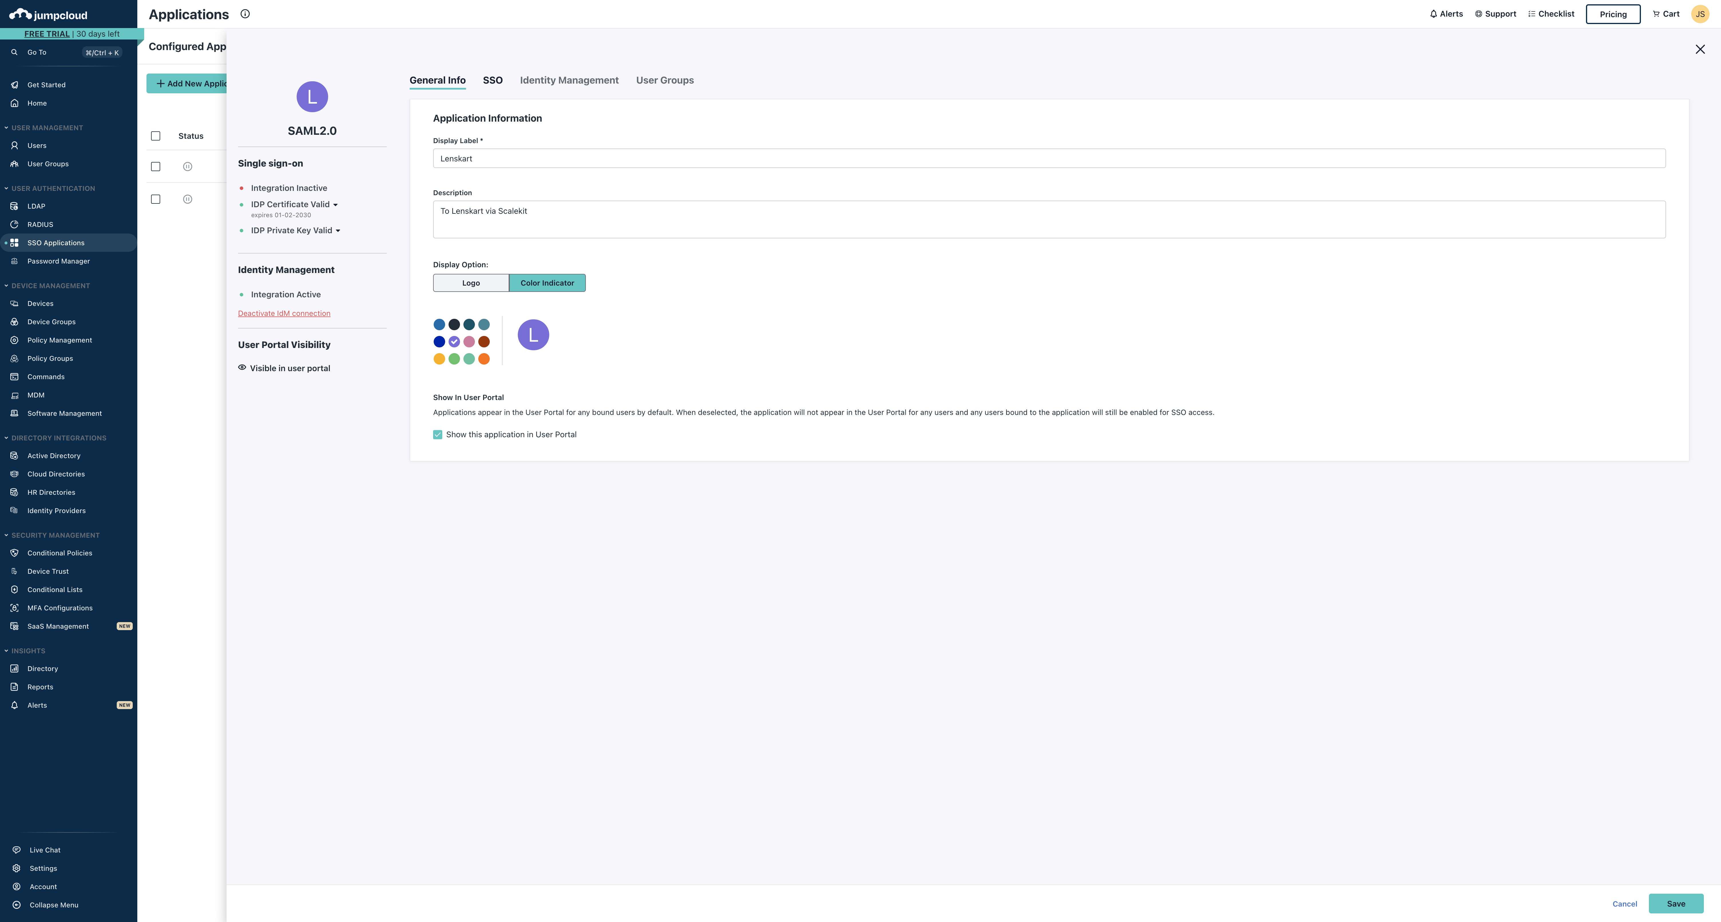Click the Commands sidebar icon

[14, 377]
